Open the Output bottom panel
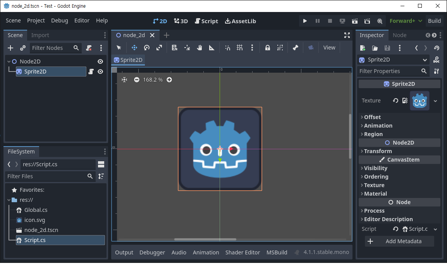Image resolution: width=447 pixels, height=266 pixels. tap(124, 252)
